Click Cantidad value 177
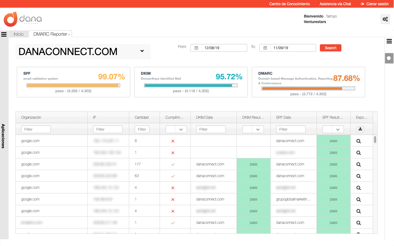This screenshot has height=246, width=394. click(138, 164)
